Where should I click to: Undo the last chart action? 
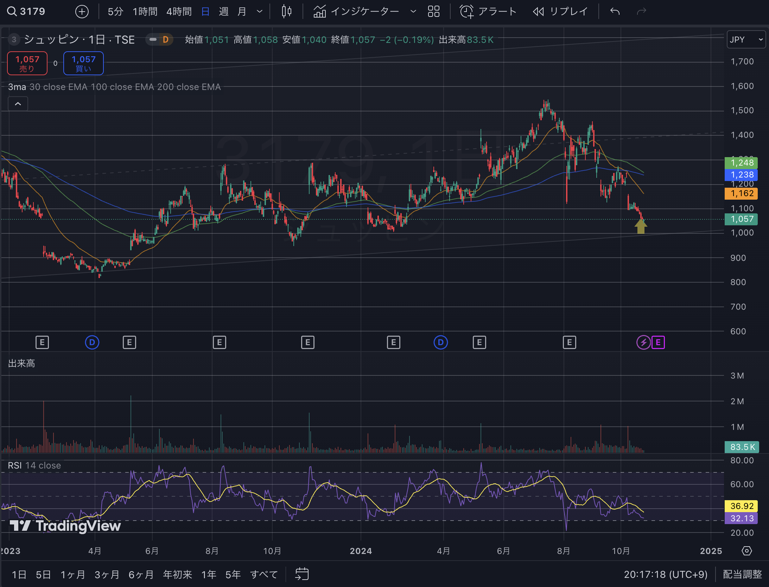coord(615,12)
